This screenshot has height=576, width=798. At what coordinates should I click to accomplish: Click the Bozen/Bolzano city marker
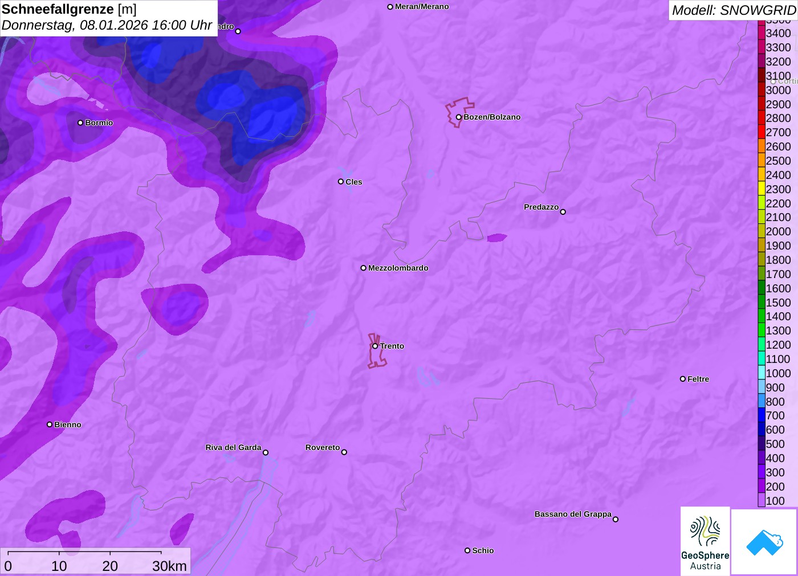[458, 117]
